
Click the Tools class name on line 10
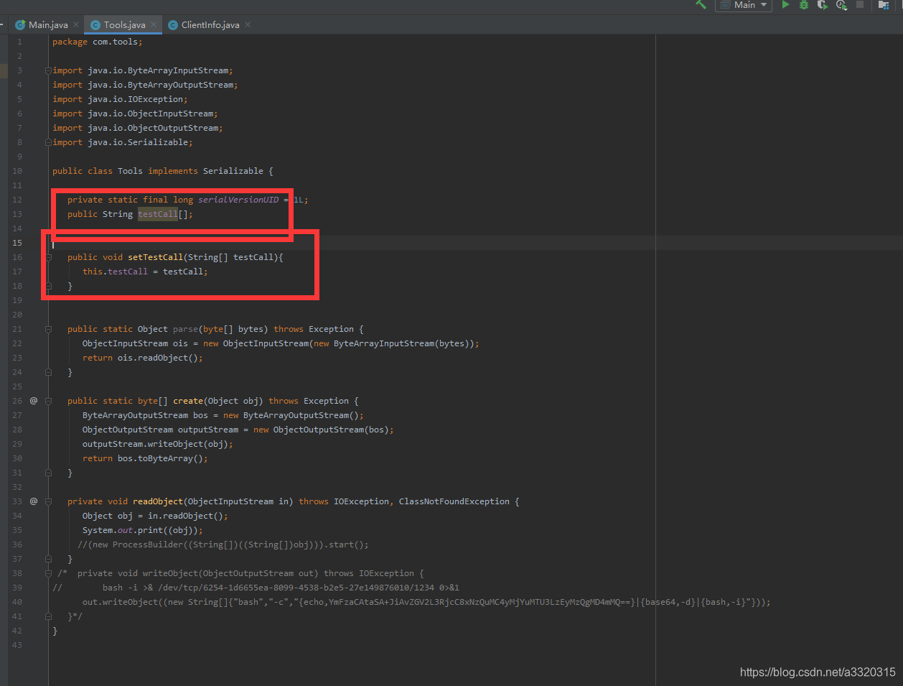[130, 171]
